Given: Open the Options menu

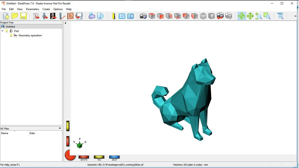Looking at the screenshot, I should coord(58,9).
